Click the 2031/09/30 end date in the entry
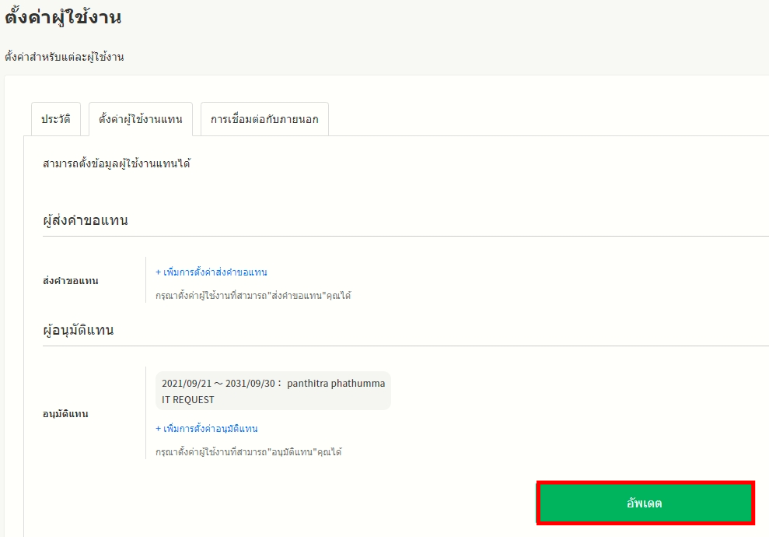The width and height of the screenshot is (769, 537). click(x=250, y=383)
